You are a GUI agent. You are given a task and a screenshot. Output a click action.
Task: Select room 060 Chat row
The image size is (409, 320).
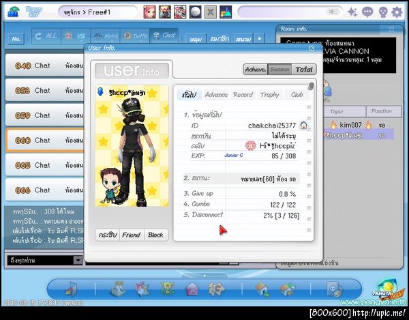pyautogui.click(x=45, y=141)
